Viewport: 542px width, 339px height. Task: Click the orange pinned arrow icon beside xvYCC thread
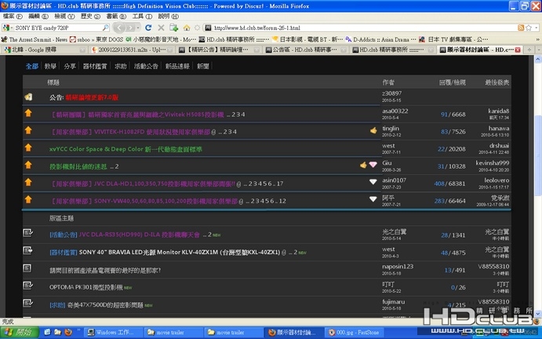point(27,148)
